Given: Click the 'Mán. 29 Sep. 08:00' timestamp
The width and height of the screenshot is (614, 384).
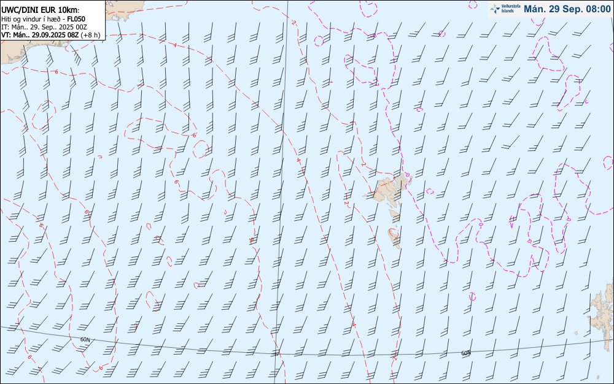Looking at the screenshot, I should 567,9.
